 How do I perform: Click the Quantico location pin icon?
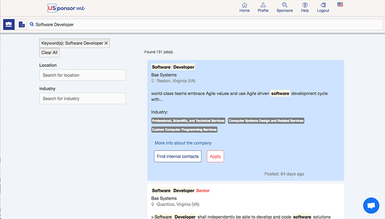tap(153, 204)
